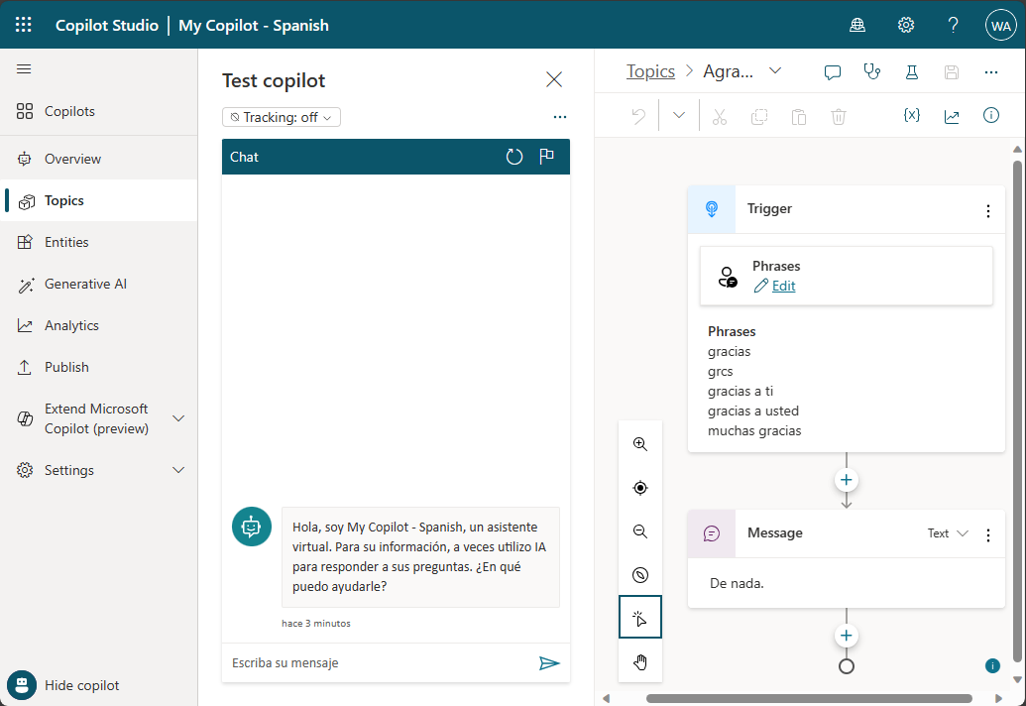Expand the undo history dropdown arrow
Image resolution: width=1026 pixels, height=706 pixels.
(679, 115)
